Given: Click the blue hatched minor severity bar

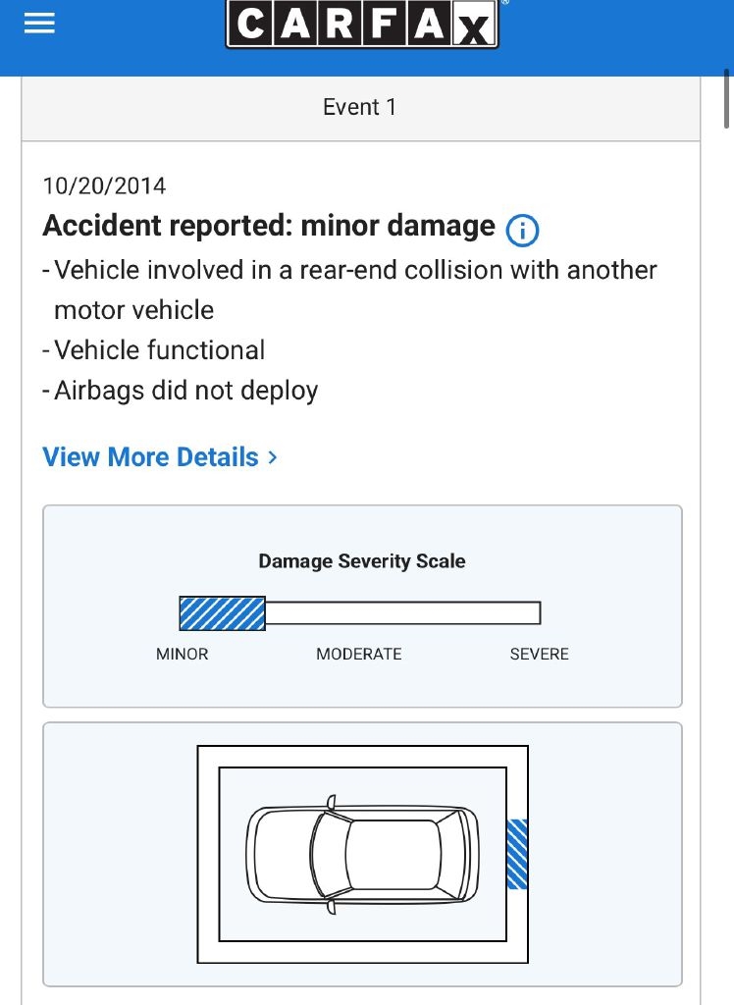Looking at the screenshot, I should click(222, 613).
